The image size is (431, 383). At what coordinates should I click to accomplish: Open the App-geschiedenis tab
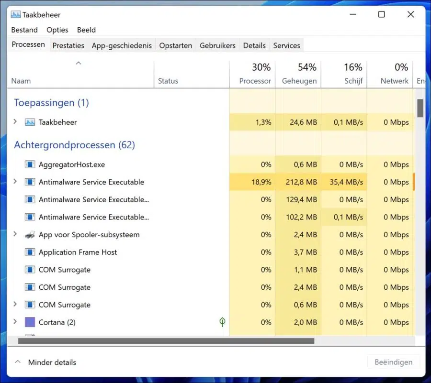[x=122, y=45]
